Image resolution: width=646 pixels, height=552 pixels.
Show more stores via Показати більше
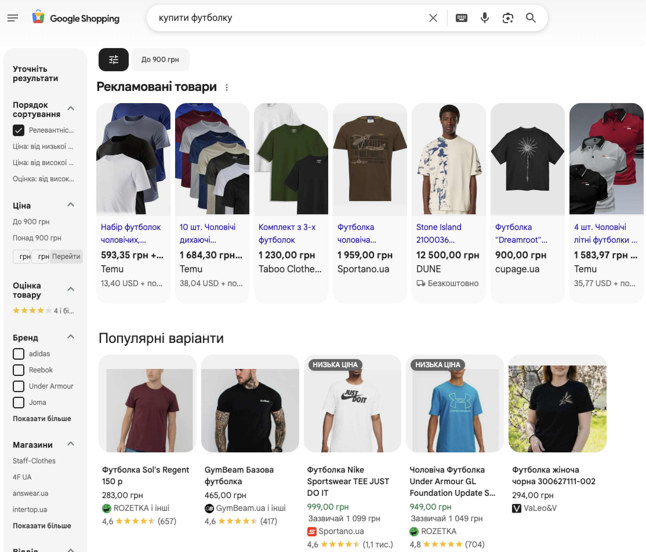point(42,526)
